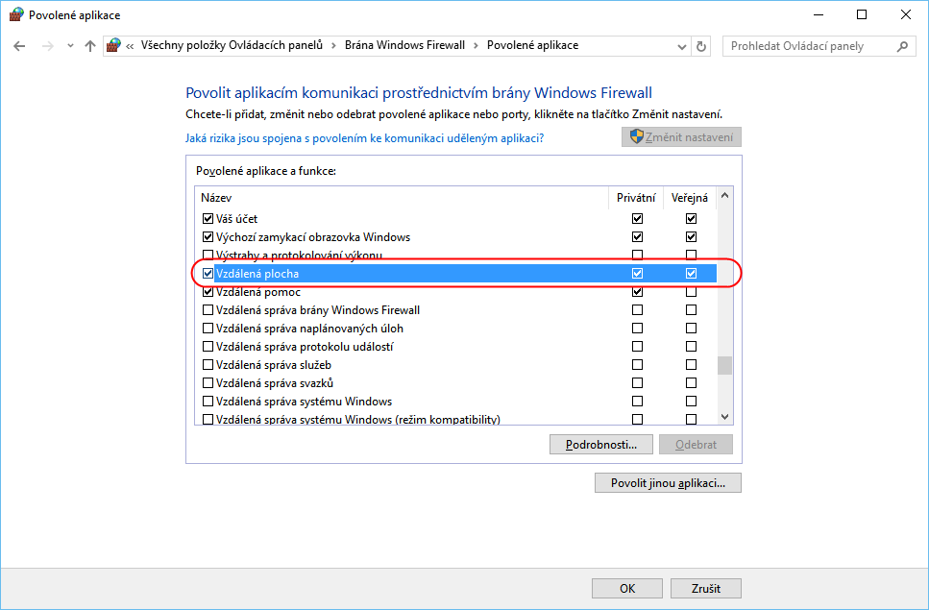Viewport: 929px width, 610px height.
Task: Open the risks help link about allowing apps
Action: (364, 138)
